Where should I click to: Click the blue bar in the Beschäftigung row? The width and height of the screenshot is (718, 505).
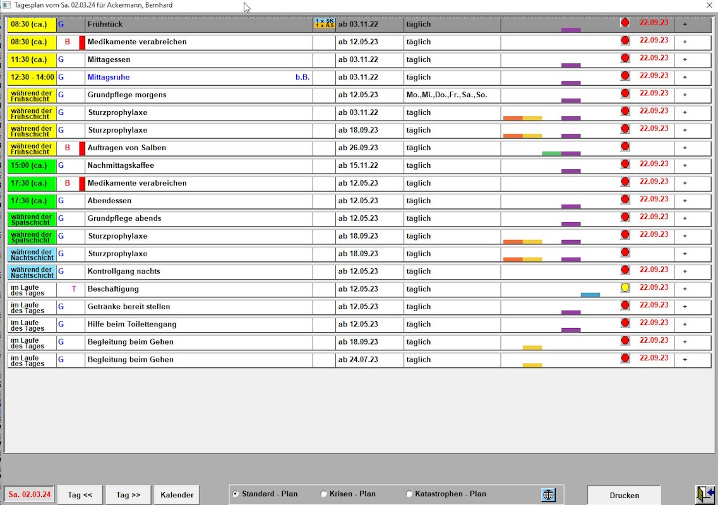tap(590, 295)
